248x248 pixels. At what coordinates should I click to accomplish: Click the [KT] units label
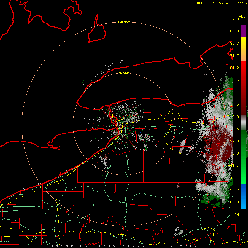coord(235,19)
